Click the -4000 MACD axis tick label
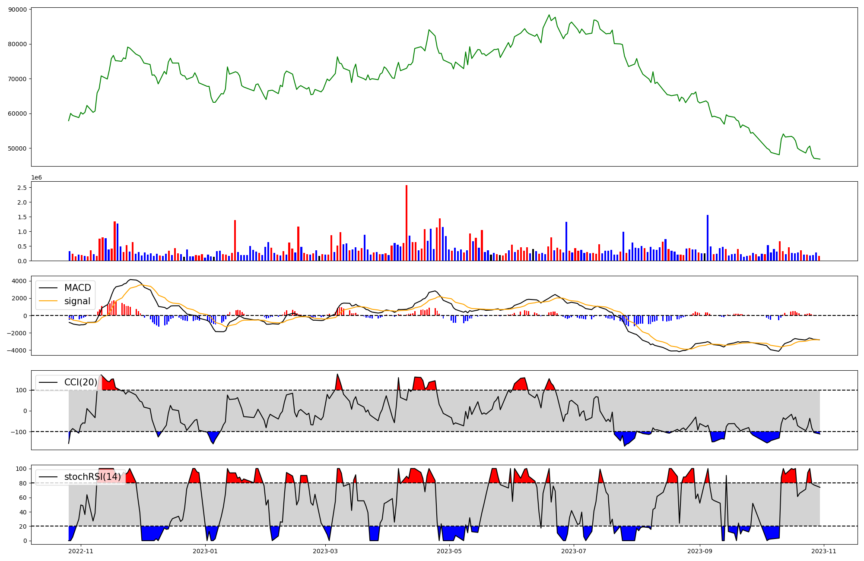Viewport: 864px width, 561px height. 17,350
